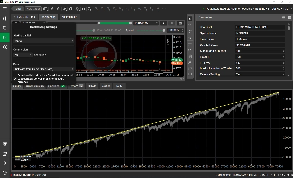Click the window layout icon in lower sidebar
The height and width of the screenshot is (178, 293).
(5, 154)
